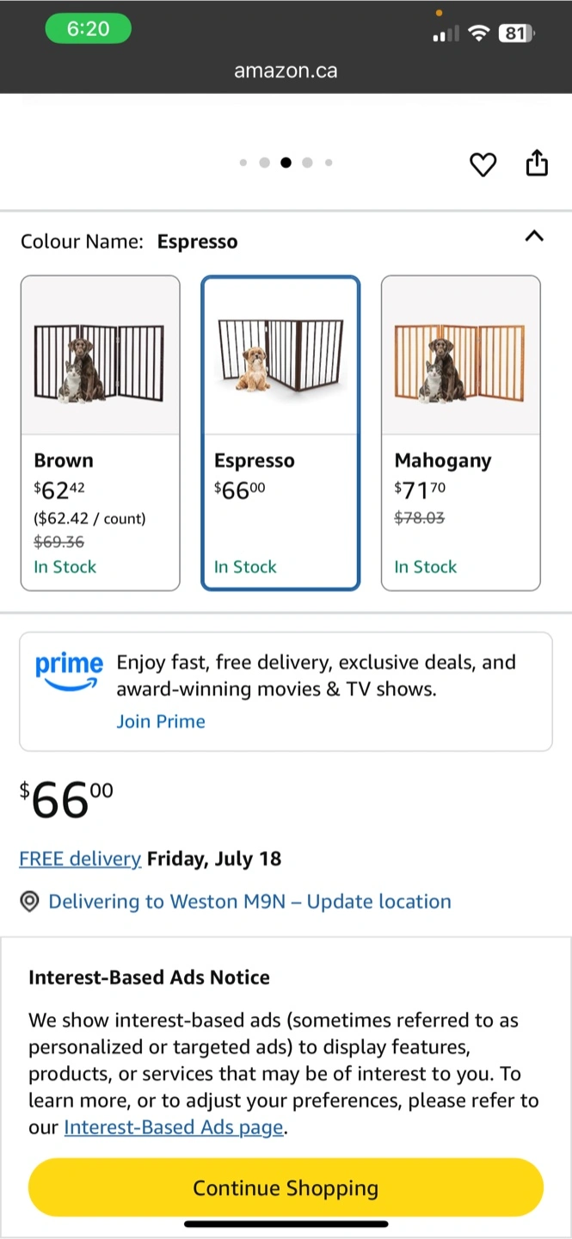Tap the amazon.ca address bar
572x1239 pixels.
[286, 71]
